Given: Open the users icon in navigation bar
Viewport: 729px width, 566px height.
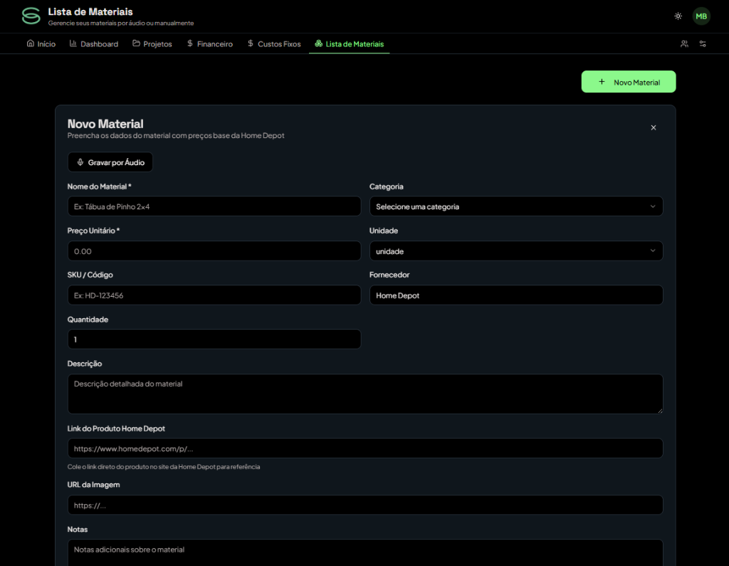Looking at the screenshot, I should pyautogui.click(x=684, y=43).
